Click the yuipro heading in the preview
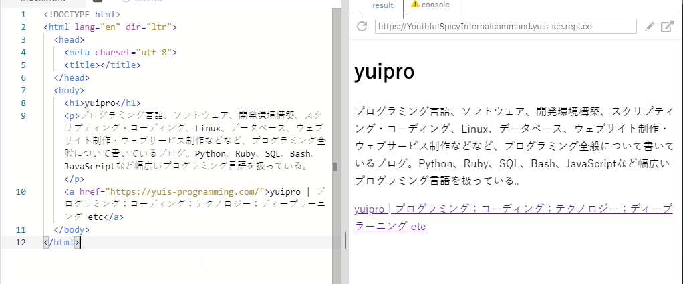The height and width of the screenshot is (284, 683). click(384, 72)
